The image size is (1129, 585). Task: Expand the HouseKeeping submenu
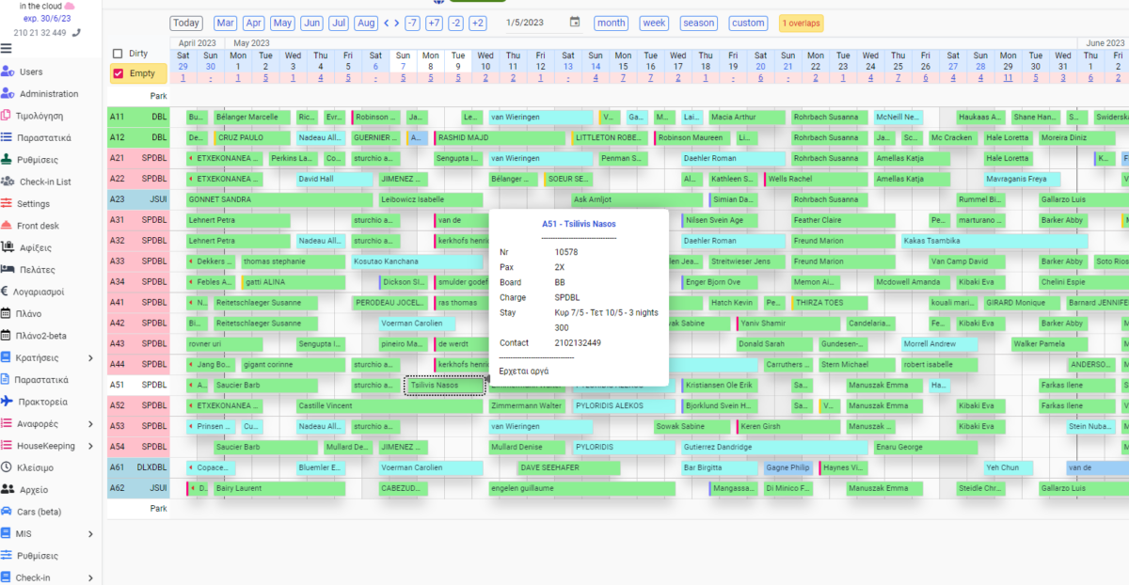coord(90,446)
